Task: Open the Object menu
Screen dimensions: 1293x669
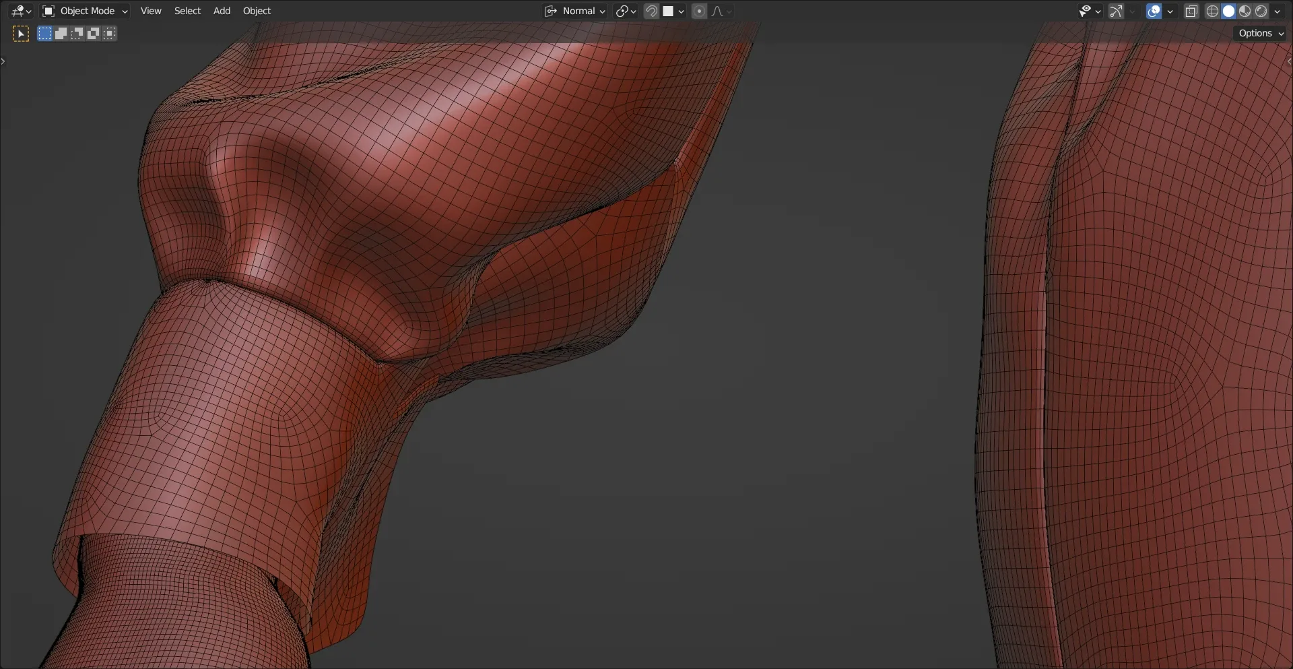Action: coord(257,11)
